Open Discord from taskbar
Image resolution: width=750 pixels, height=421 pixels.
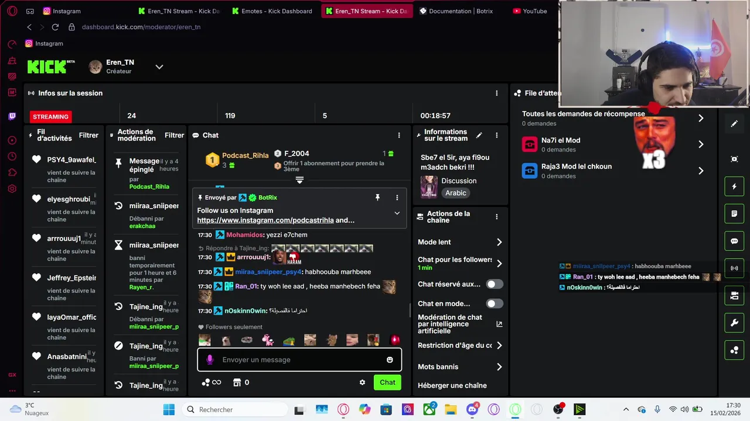[472, 409]
